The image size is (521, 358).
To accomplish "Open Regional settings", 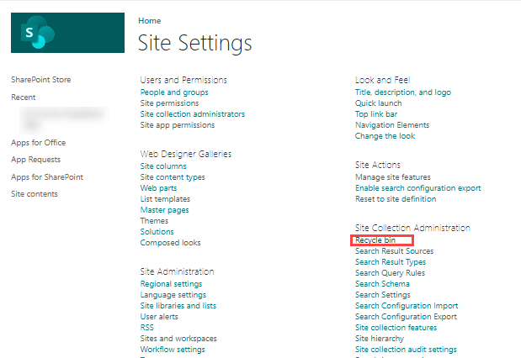I will pyautogui.click(x=171, y=284).
